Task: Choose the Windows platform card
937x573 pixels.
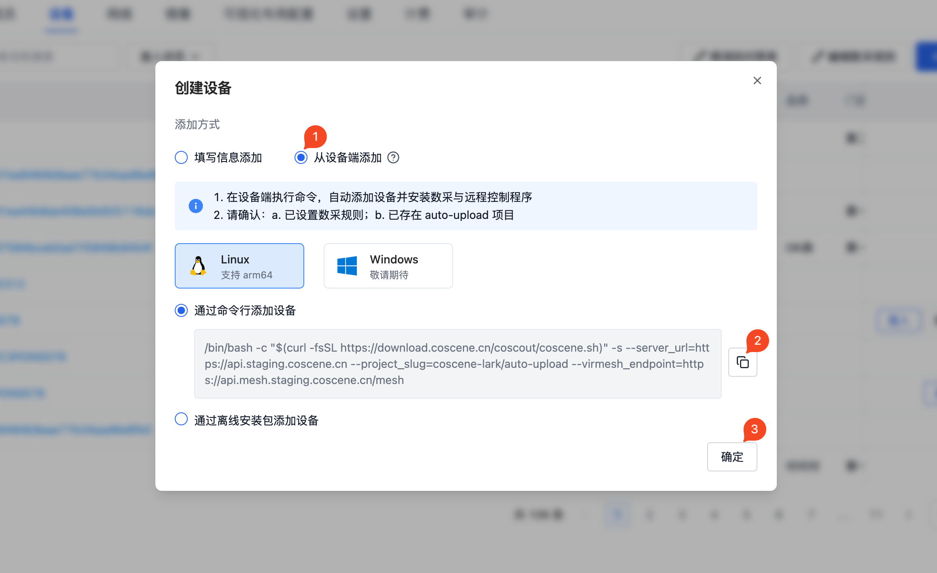Action: (x=388, y=266)
